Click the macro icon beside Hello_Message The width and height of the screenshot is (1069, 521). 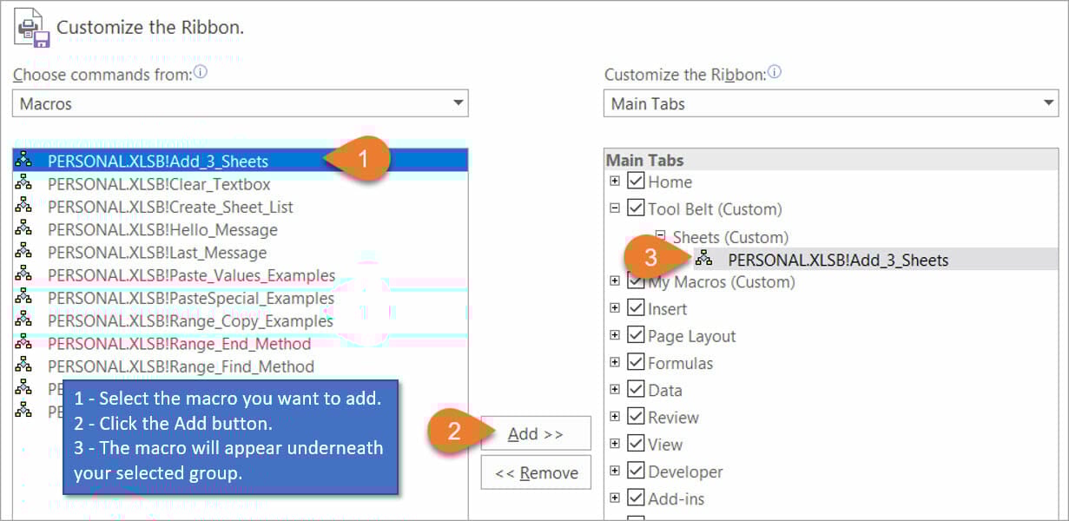23,230
